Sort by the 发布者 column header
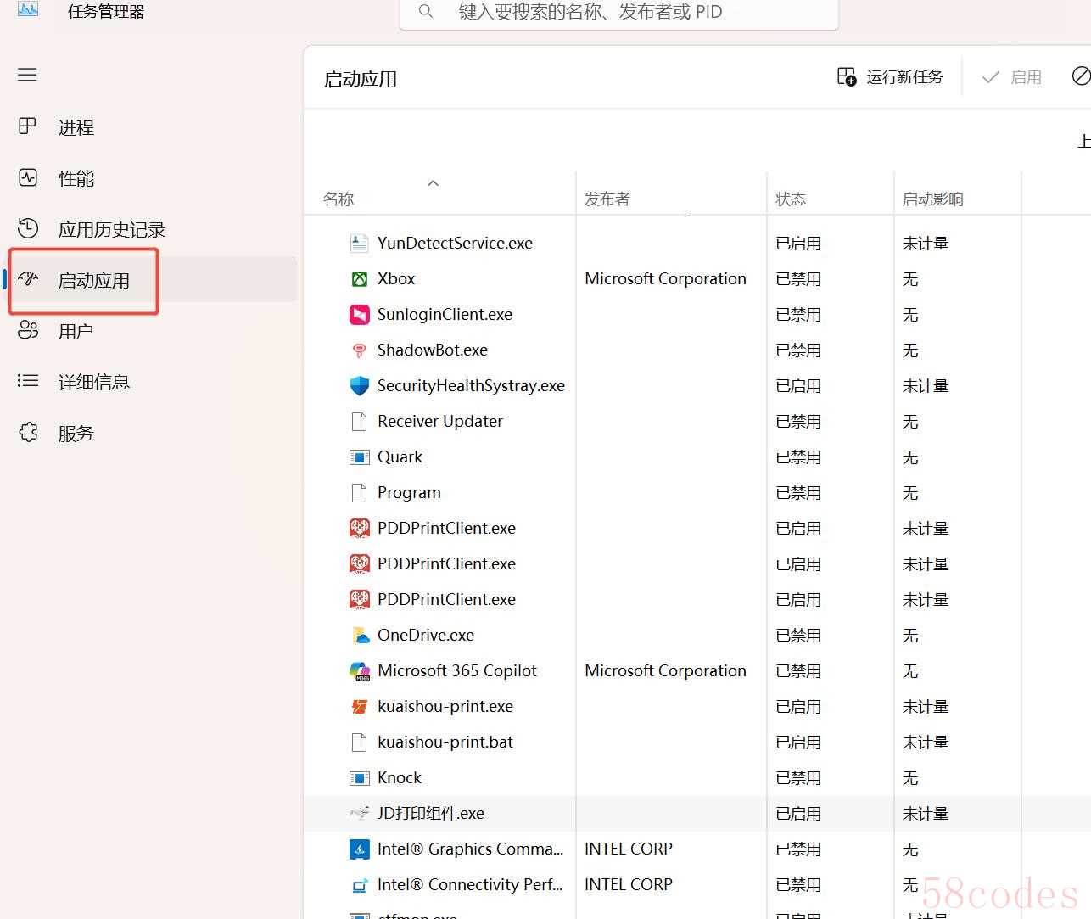 tap(607, 199)
